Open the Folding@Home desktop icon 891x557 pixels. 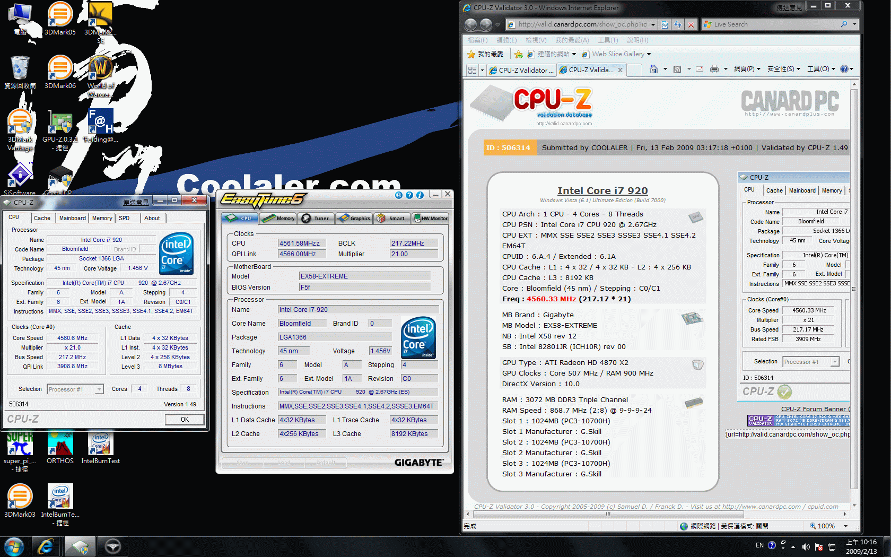[100, 126]
